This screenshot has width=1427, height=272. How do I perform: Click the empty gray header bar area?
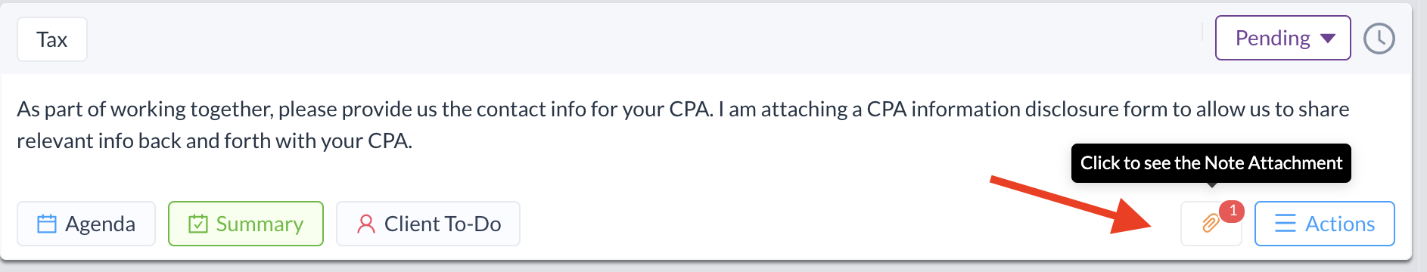[643, 38]
